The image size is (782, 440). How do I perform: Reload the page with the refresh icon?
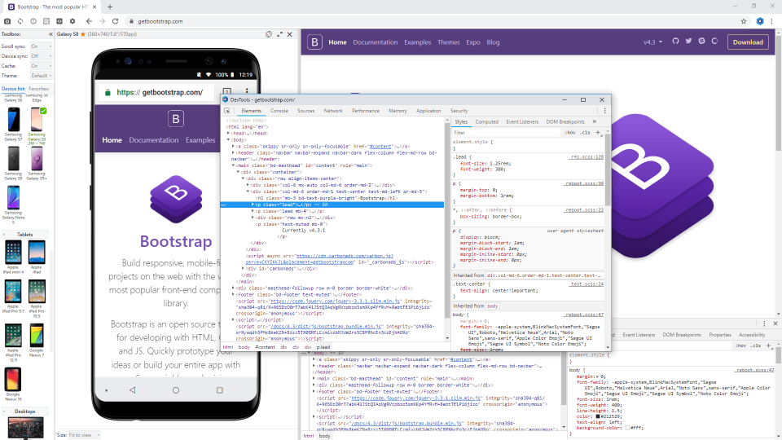(x=115, y=21)
